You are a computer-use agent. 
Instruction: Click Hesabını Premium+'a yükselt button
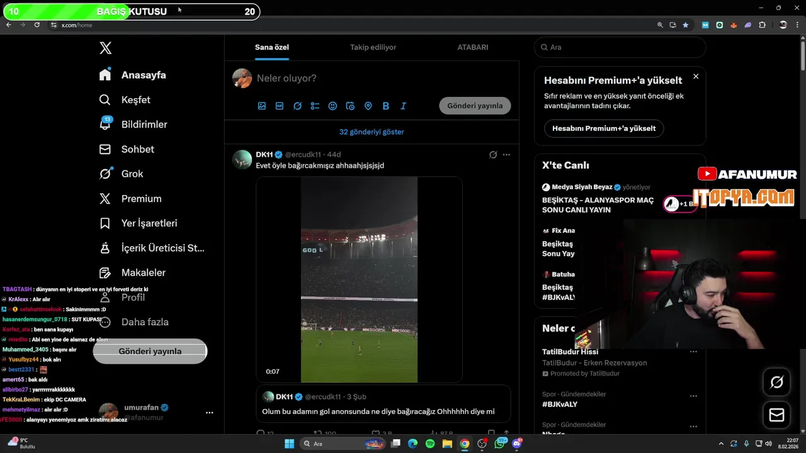604,128
